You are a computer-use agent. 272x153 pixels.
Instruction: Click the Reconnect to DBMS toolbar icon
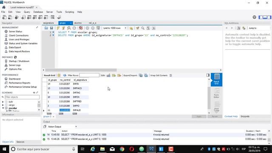point(59,17)
